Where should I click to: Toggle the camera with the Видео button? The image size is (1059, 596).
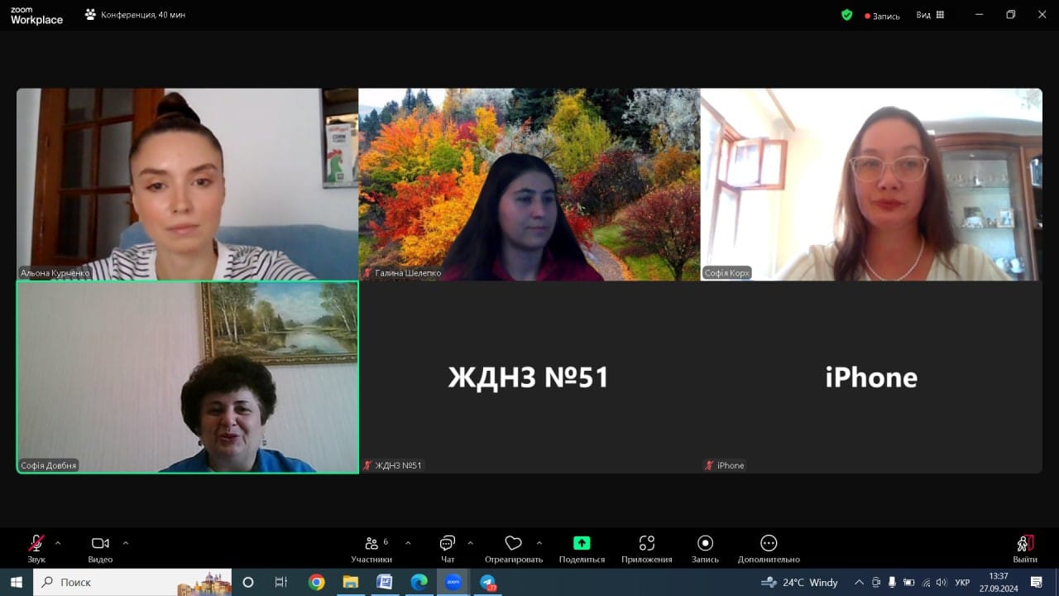pos(100,549)
